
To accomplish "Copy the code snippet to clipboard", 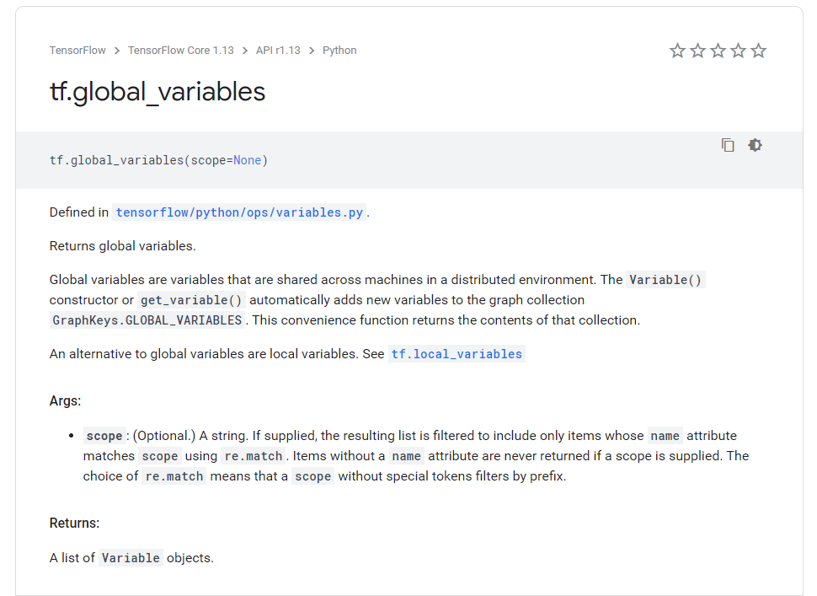I will (727, 145).
